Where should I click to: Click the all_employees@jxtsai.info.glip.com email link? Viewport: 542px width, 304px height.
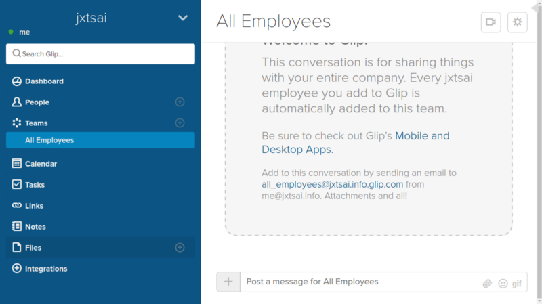point(332,184)
